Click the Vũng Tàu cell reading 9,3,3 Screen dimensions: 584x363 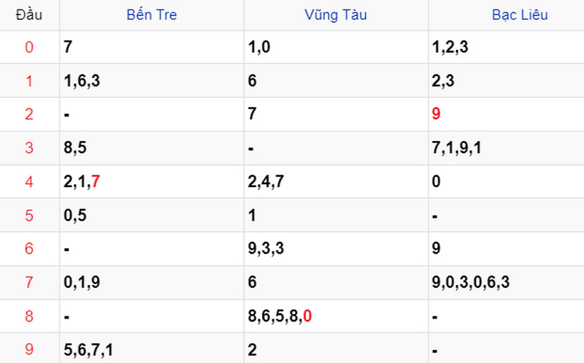tap(266, 248)
